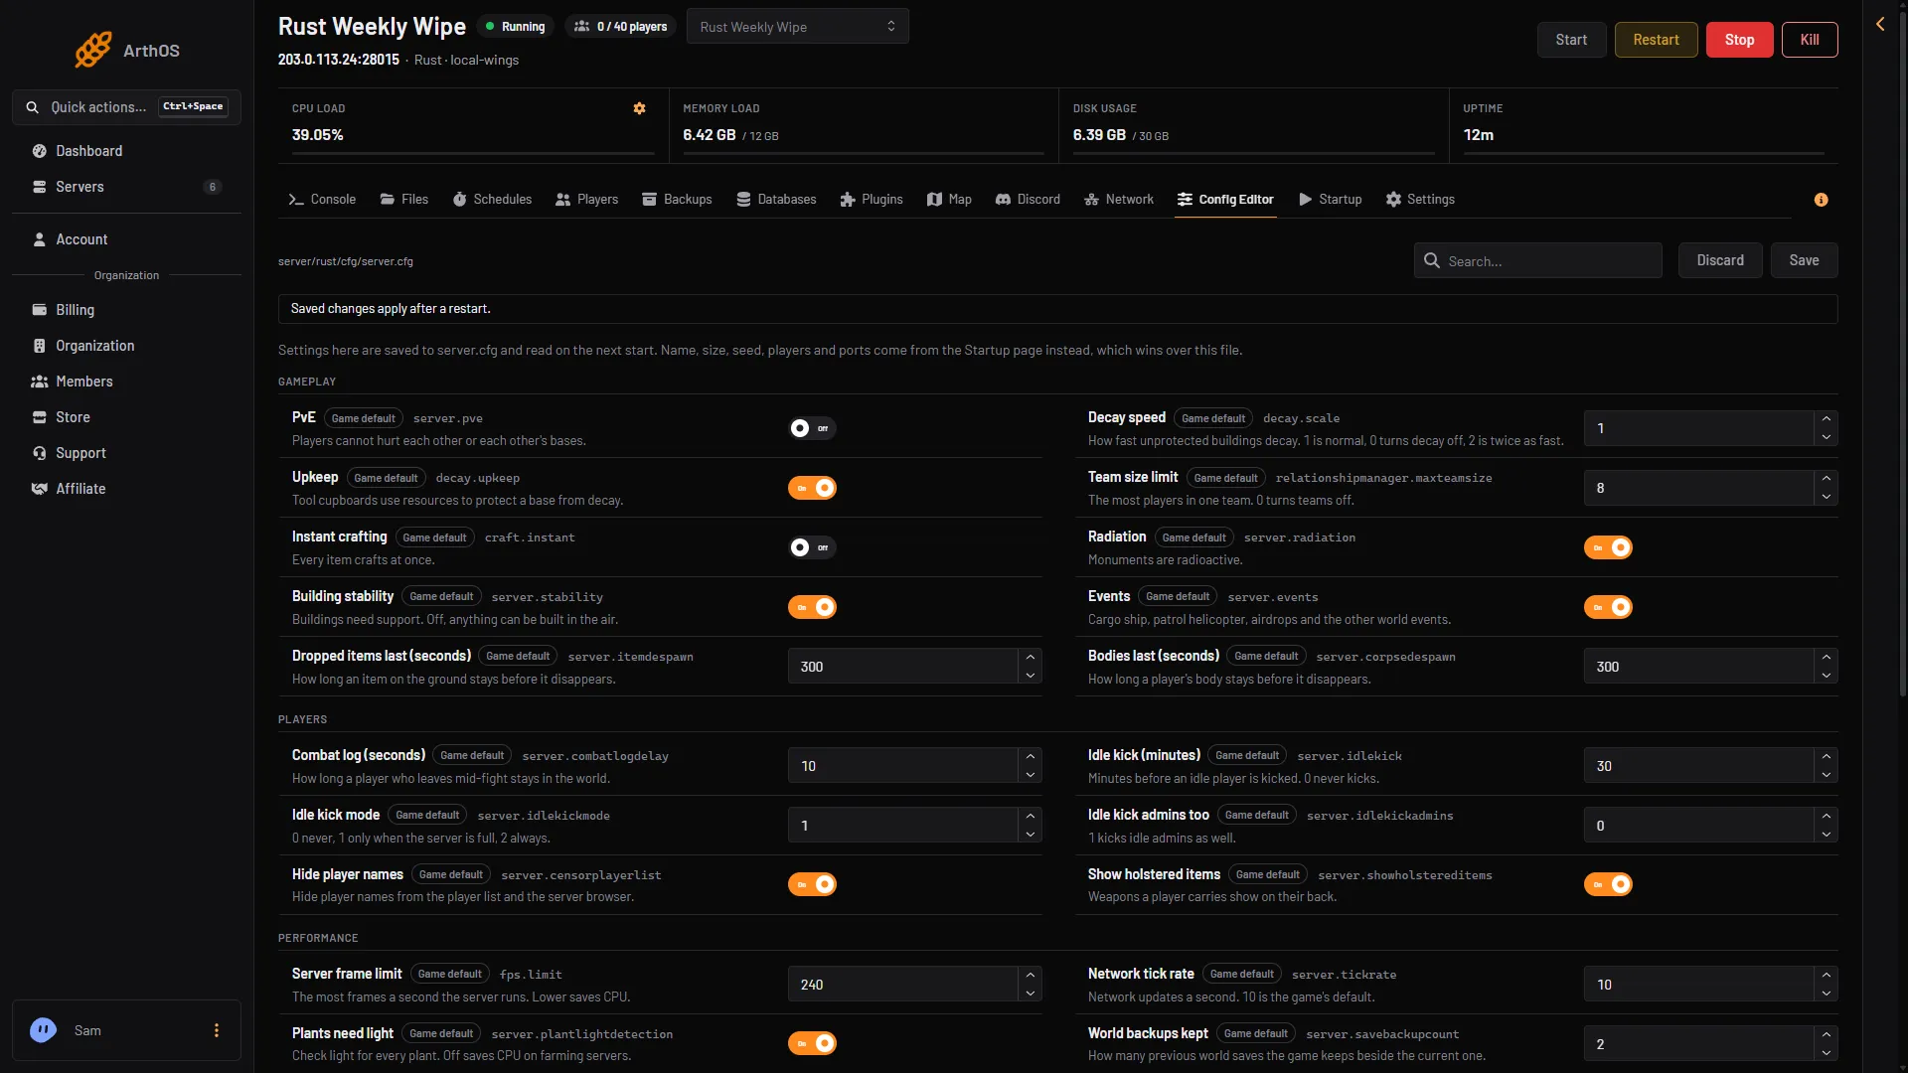
Task: Increase Server frame limit stepper
Action: tap(1030, 976)
